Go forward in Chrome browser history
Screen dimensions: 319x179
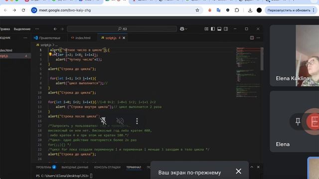click(x=14, y=10)
